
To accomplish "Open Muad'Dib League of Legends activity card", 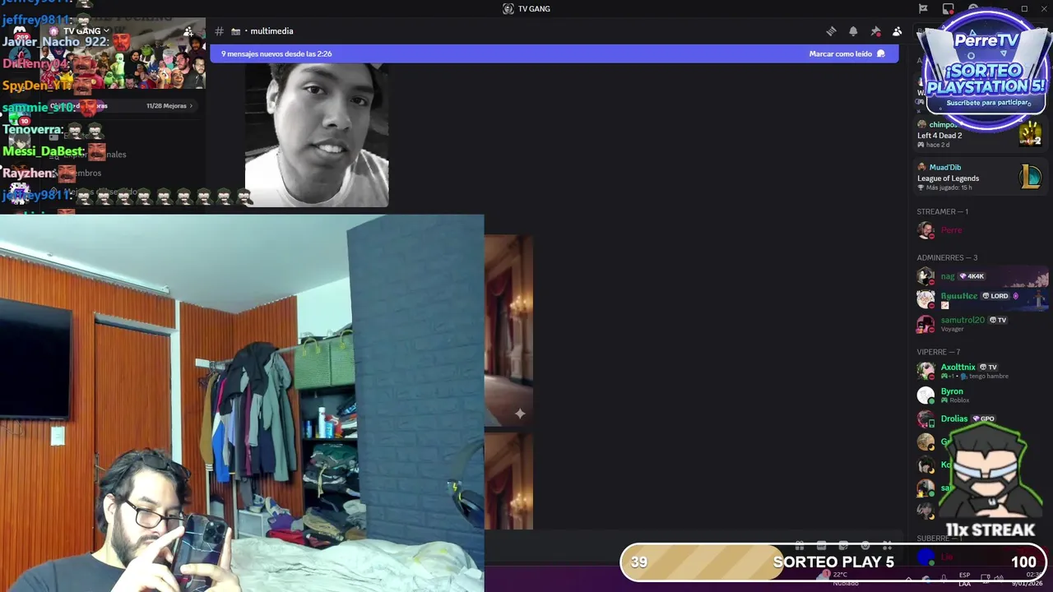I will pyautogui.click(x=979, y=177).
